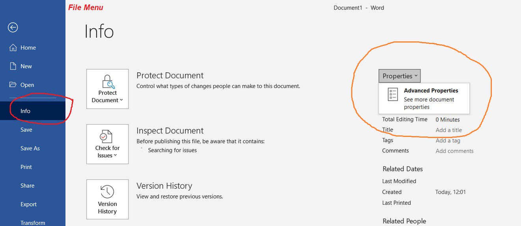This screenshot has width=521, height=226.
Task: Open the Print page
Action: point(26,167)
